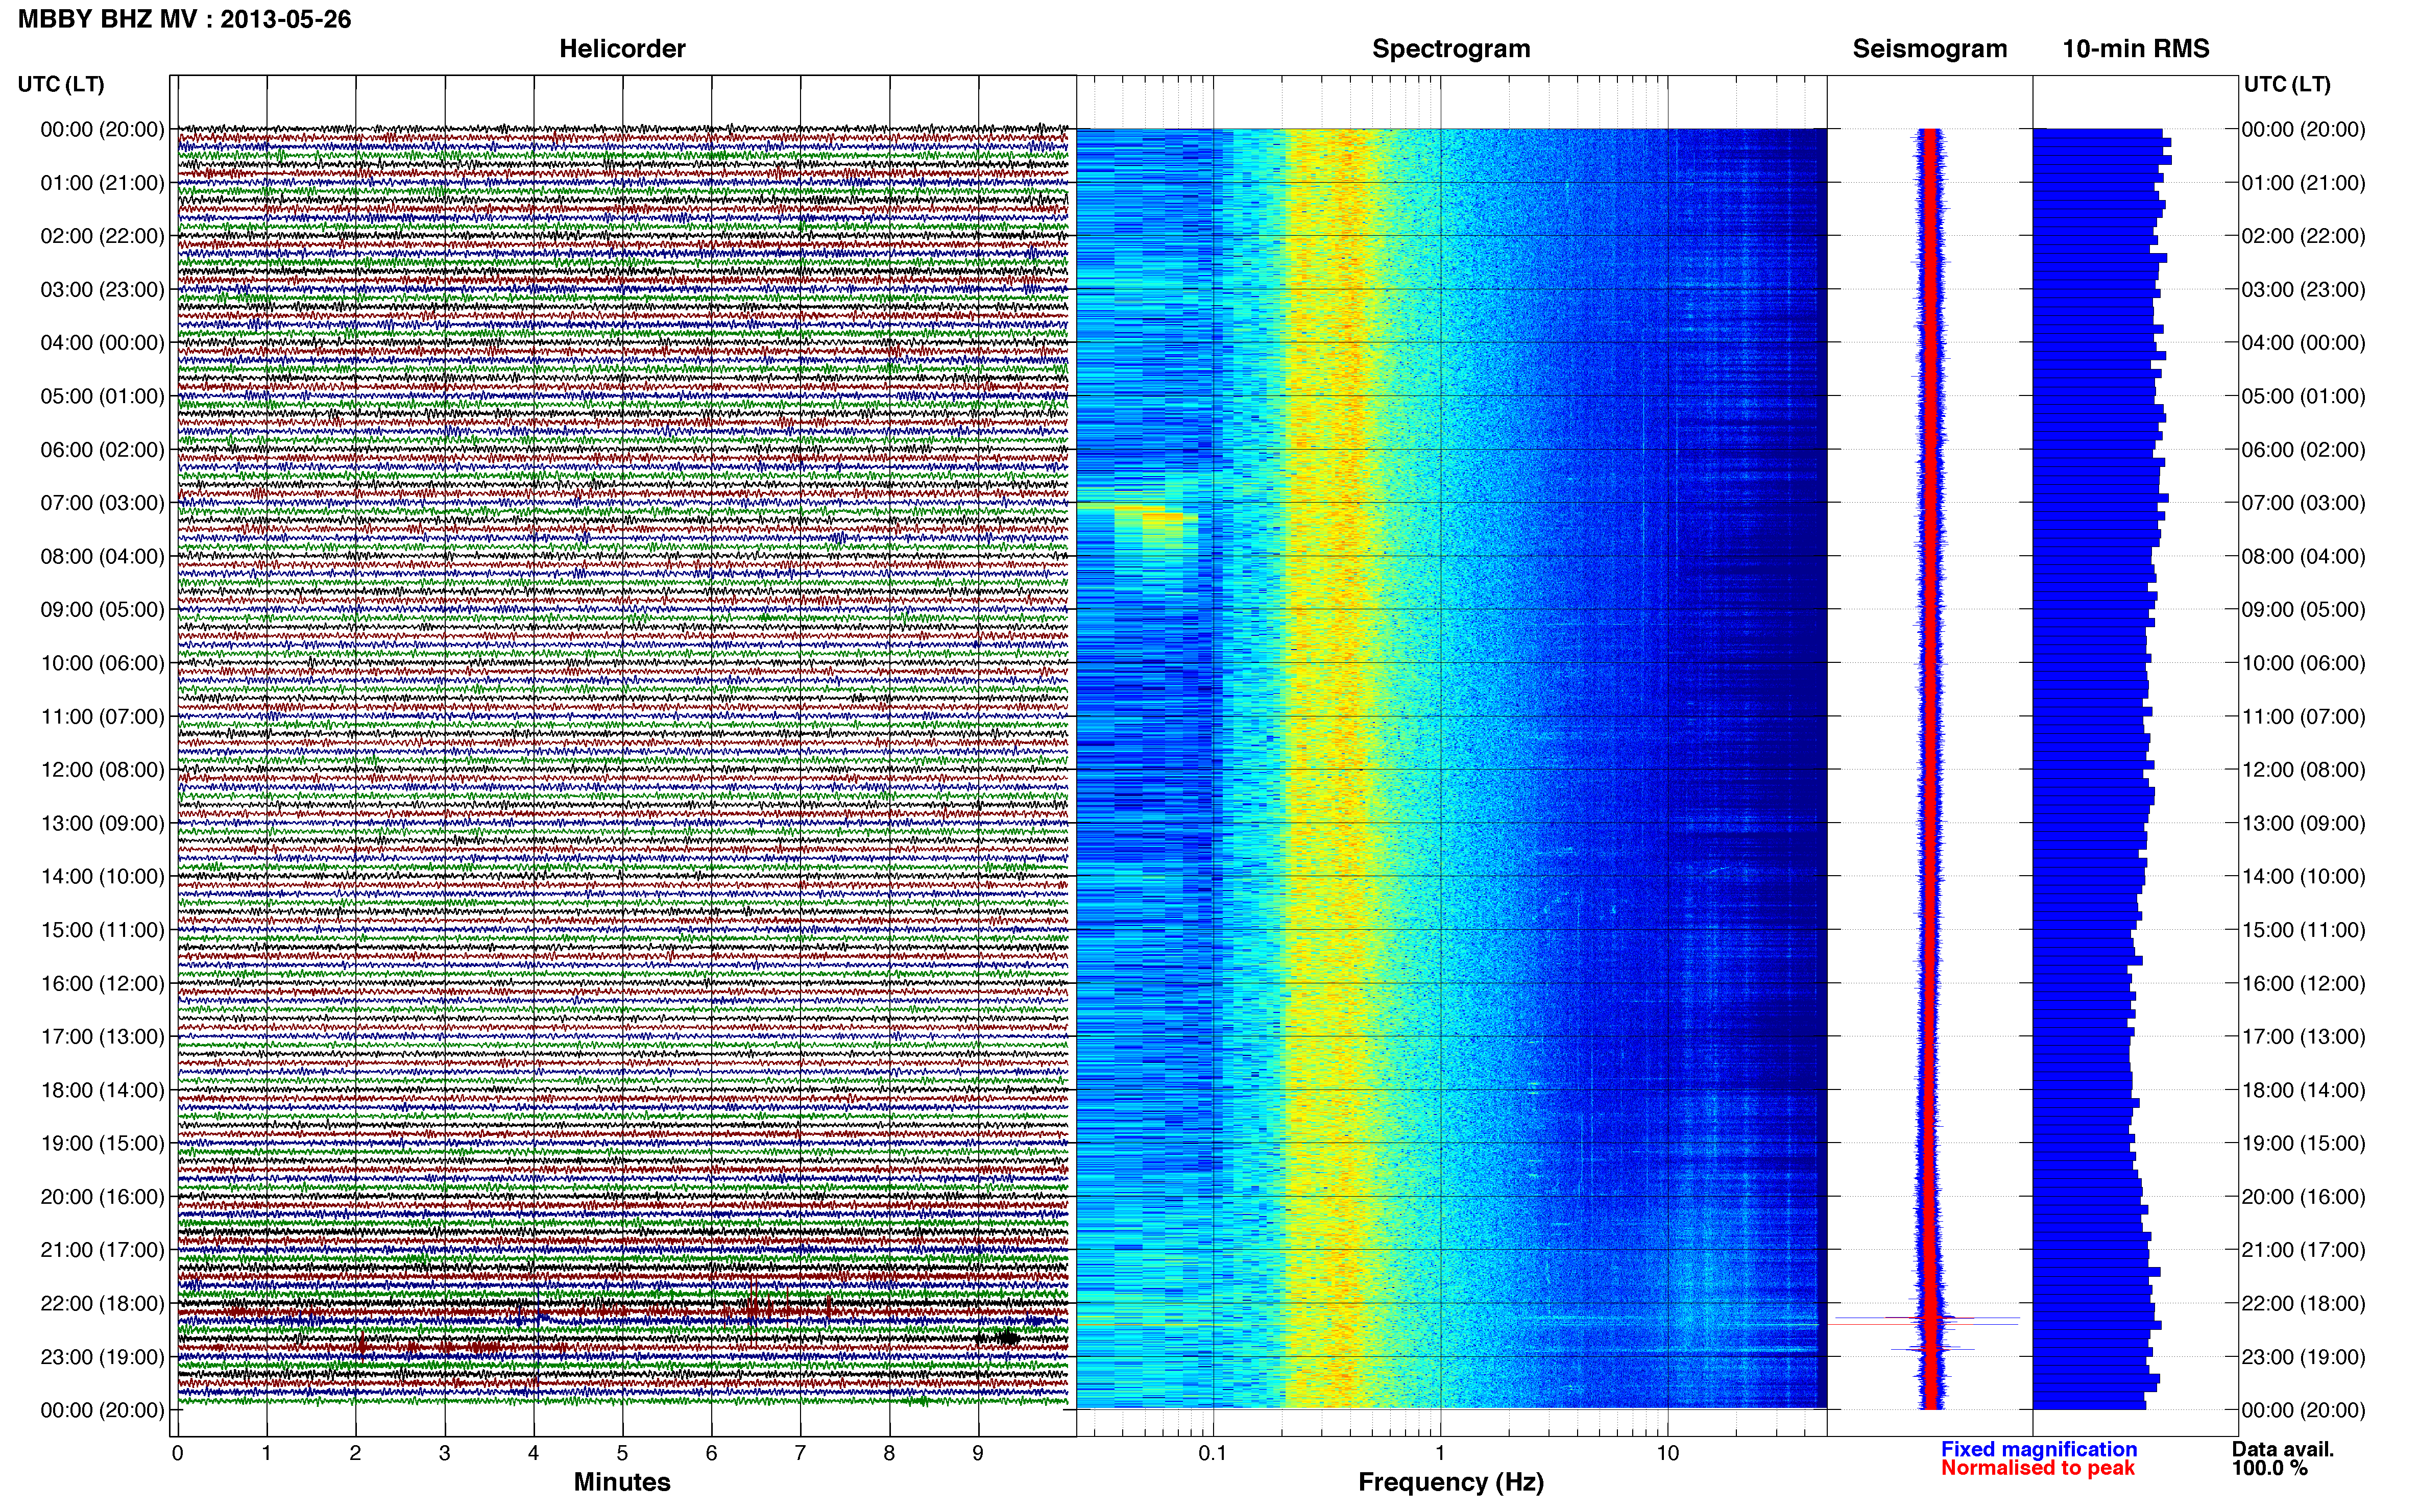Click the left '22:00 (18:00)' time label
This screenshot has height=1512, width=2420.
point(102,1304)
